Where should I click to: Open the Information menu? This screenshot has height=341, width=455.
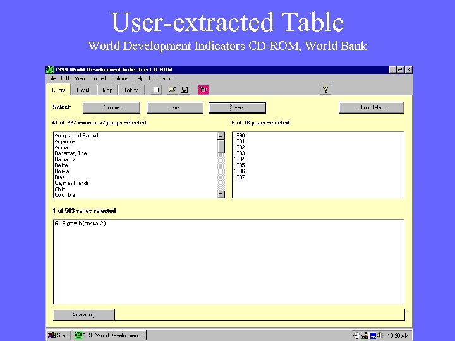click(161, 78)
